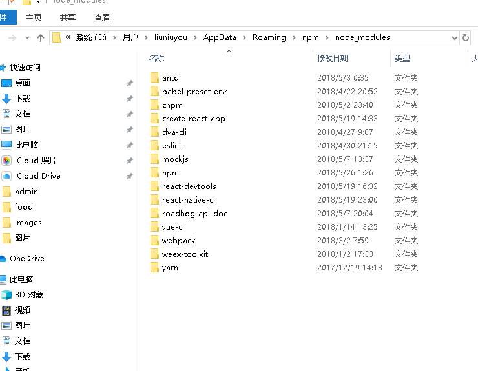Click the create-react-app folder icon
Viewport: 478px width, 371px height.
154,118
